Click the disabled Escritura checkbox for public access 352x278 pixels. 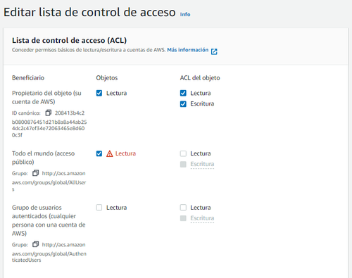coord(183,164)
